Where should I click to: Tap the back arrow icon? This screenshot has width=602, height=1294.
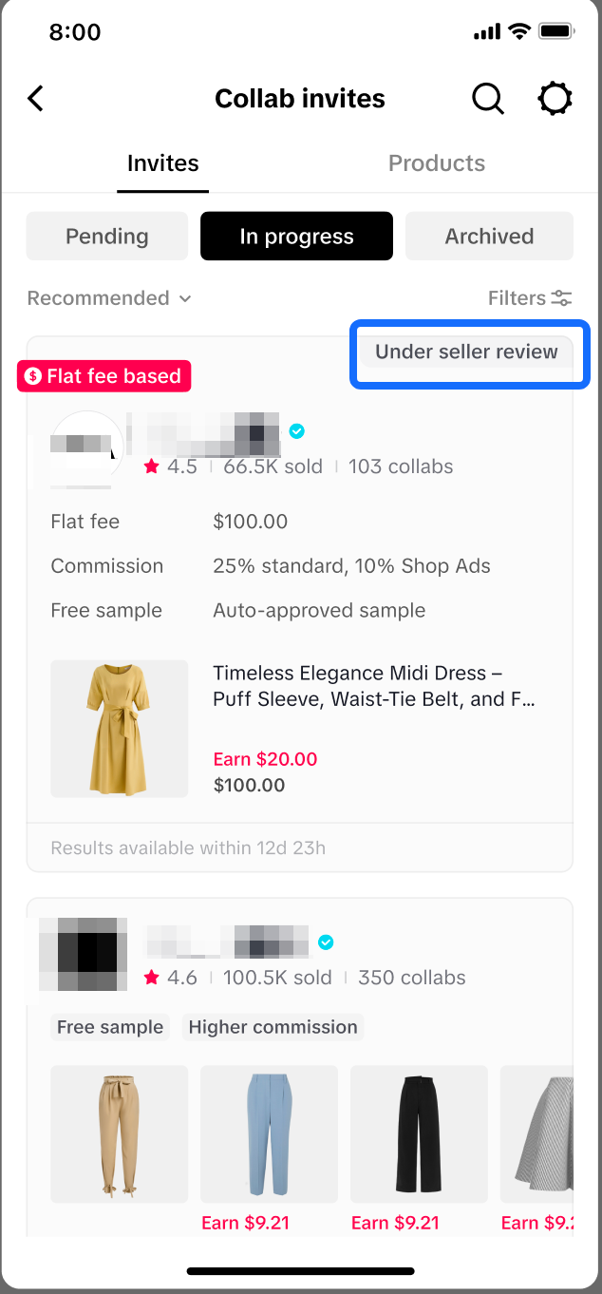click(x=36, y=99)
